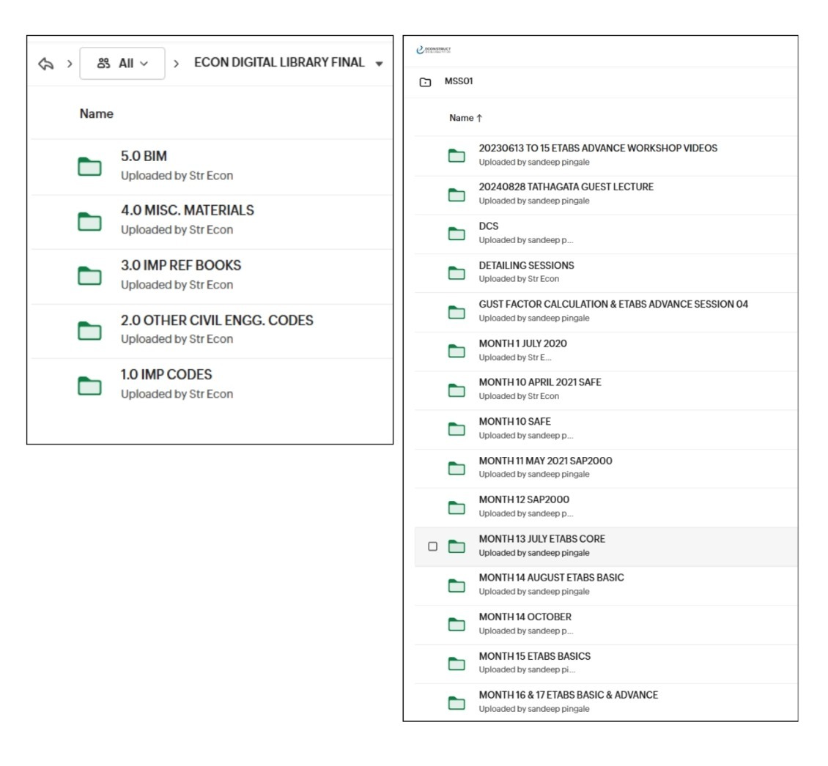828x766 pixels.
Task: Click the DCS folder icon
Action: [456, 234]
